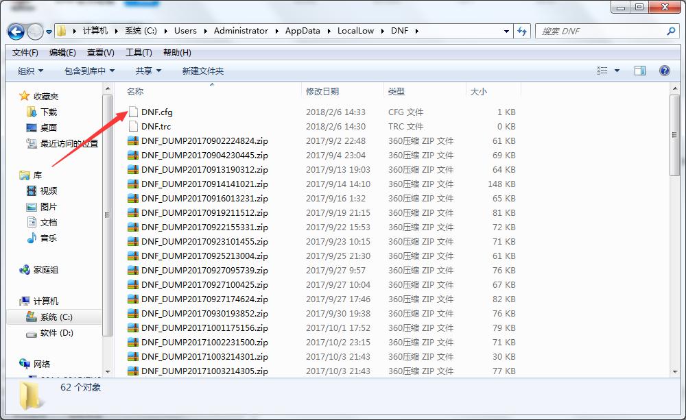This screenshot has width=686, height=420.
Task: Click the folder icon in address bar
Action: 60,31
